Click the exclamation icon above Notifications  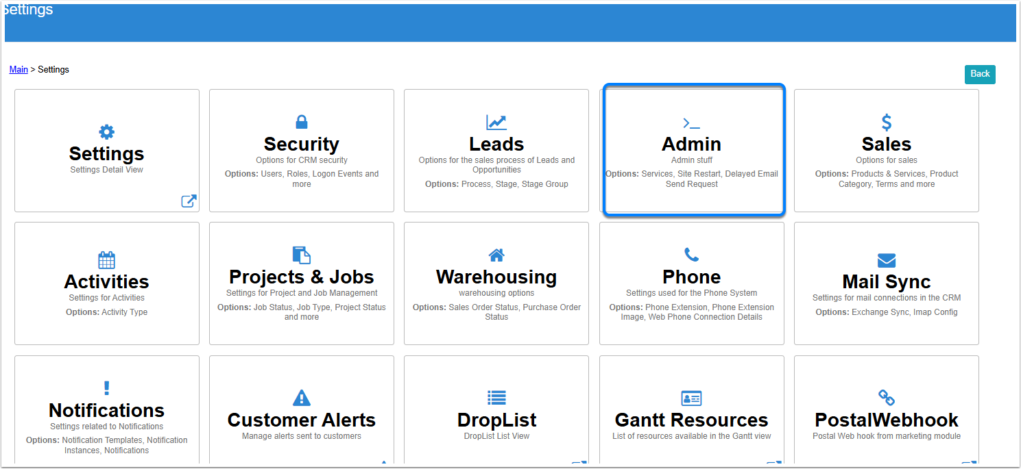(107, 388)
